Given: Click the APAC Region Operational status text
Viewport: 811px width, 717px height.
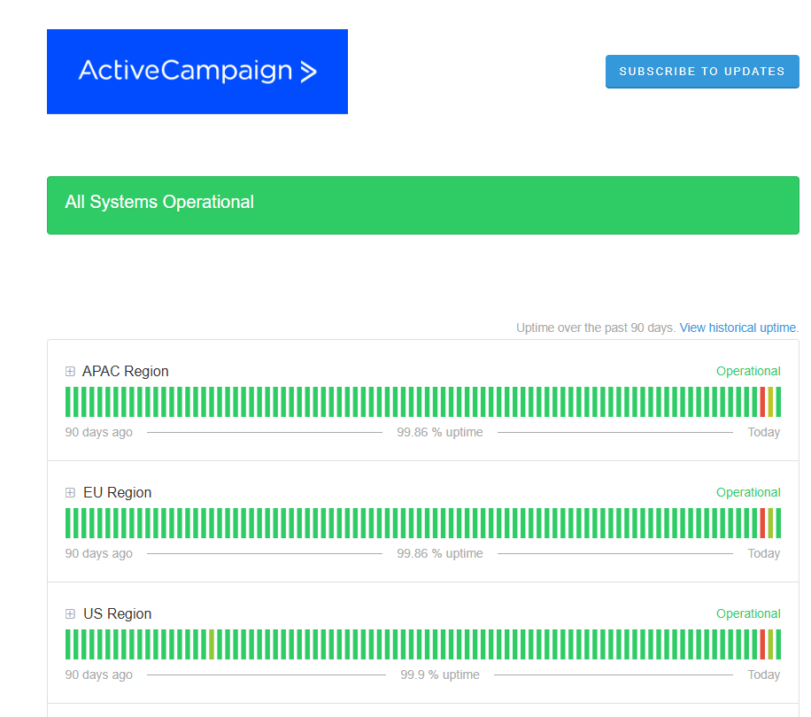Looking at the screenshot, I should (x=748, y=372).
